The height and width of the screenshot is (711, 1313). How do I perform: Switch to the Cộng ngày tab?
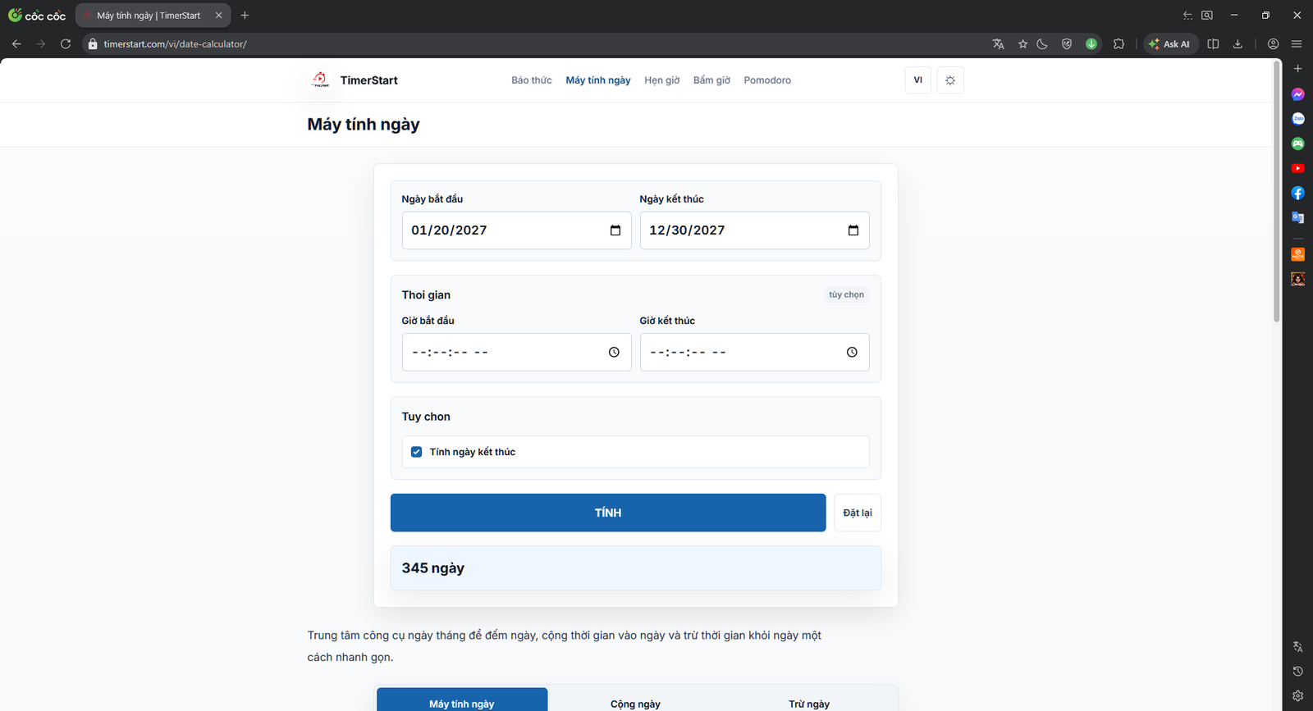(635, 704)
